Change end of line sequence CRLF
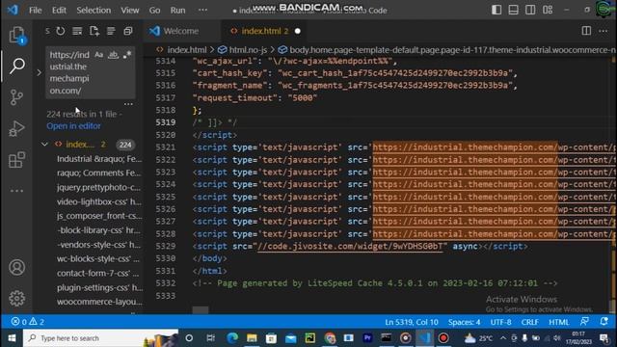617x347 pixels. click(x=529, y=322)
